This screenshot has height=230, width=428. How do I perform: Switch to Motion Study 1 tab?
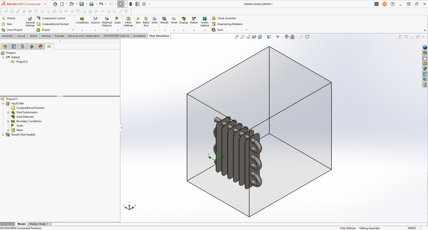click(38, 224)
